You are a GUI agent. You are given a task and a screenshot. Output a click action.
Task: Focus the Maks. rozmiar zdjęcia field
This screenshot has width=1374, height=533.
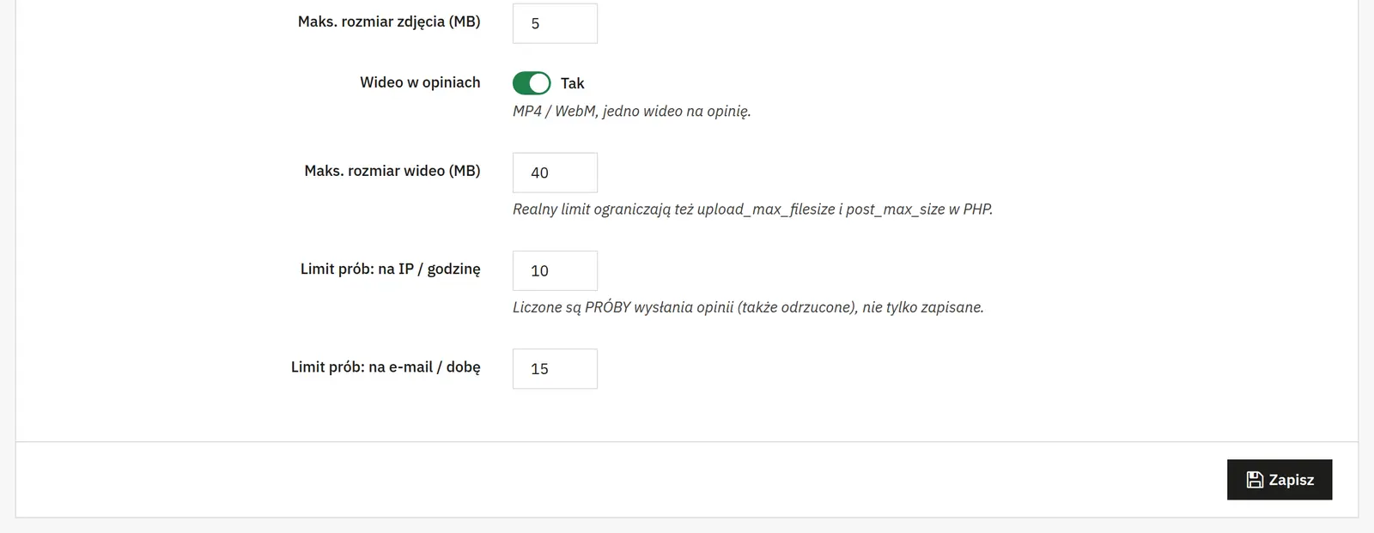(x=555, y=23)
